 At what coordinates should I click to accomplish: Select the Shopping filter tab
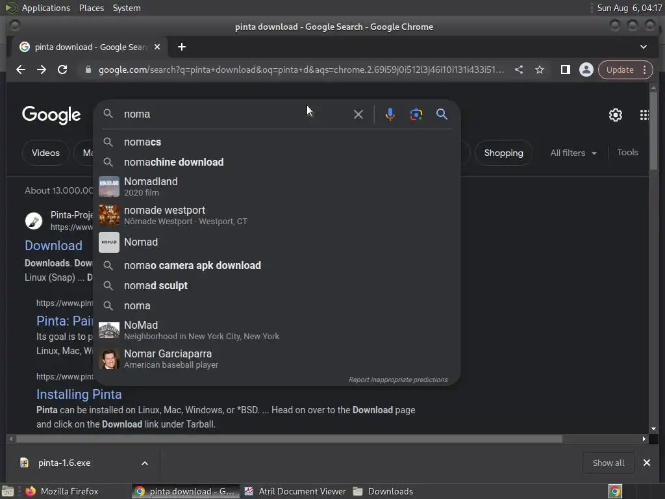click(x=503, y=153)
